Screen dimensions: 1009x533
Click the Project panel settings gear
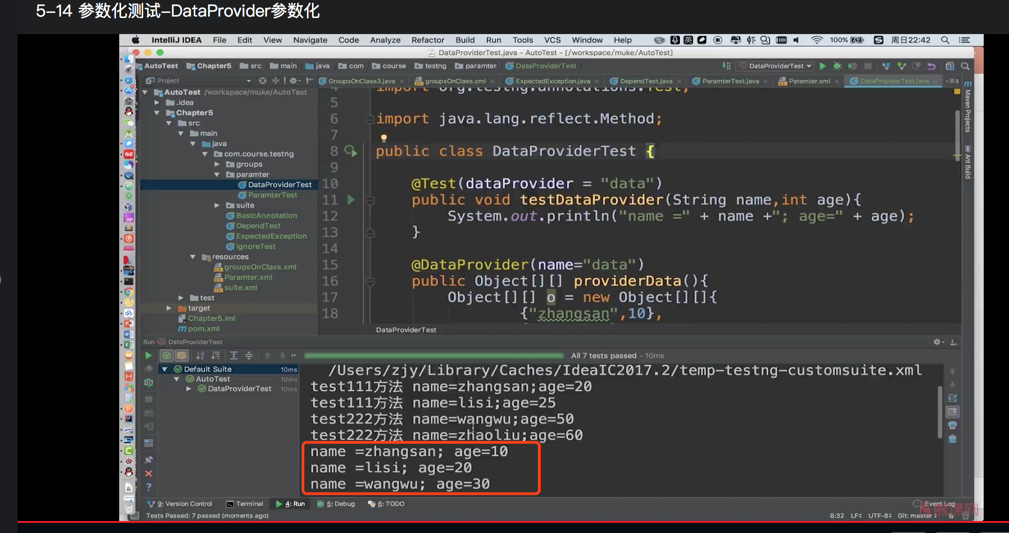click(x=294, y=81)
